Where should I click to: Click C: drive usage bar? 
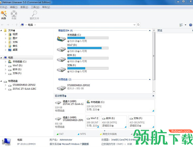tap(88, 38)
